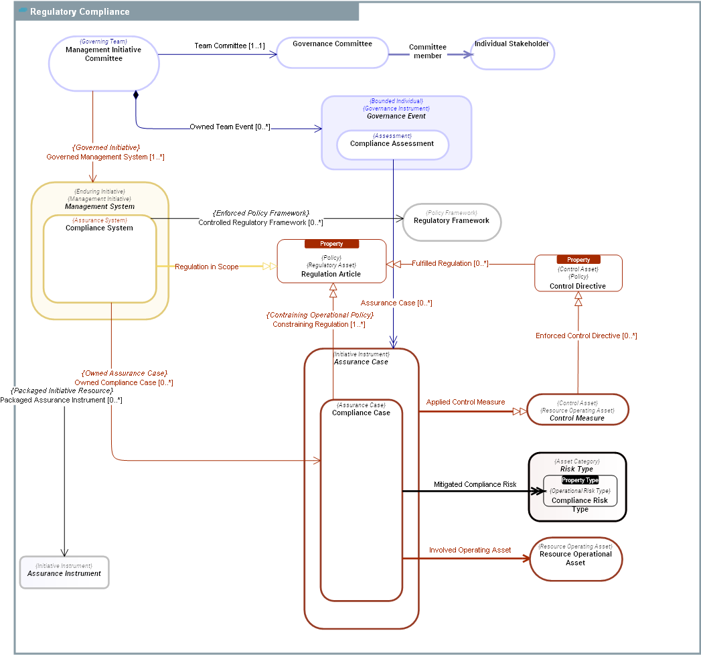Click the Team Committee [1..1] relationship label
Screen dimensions: 701x655
(228, 45)
